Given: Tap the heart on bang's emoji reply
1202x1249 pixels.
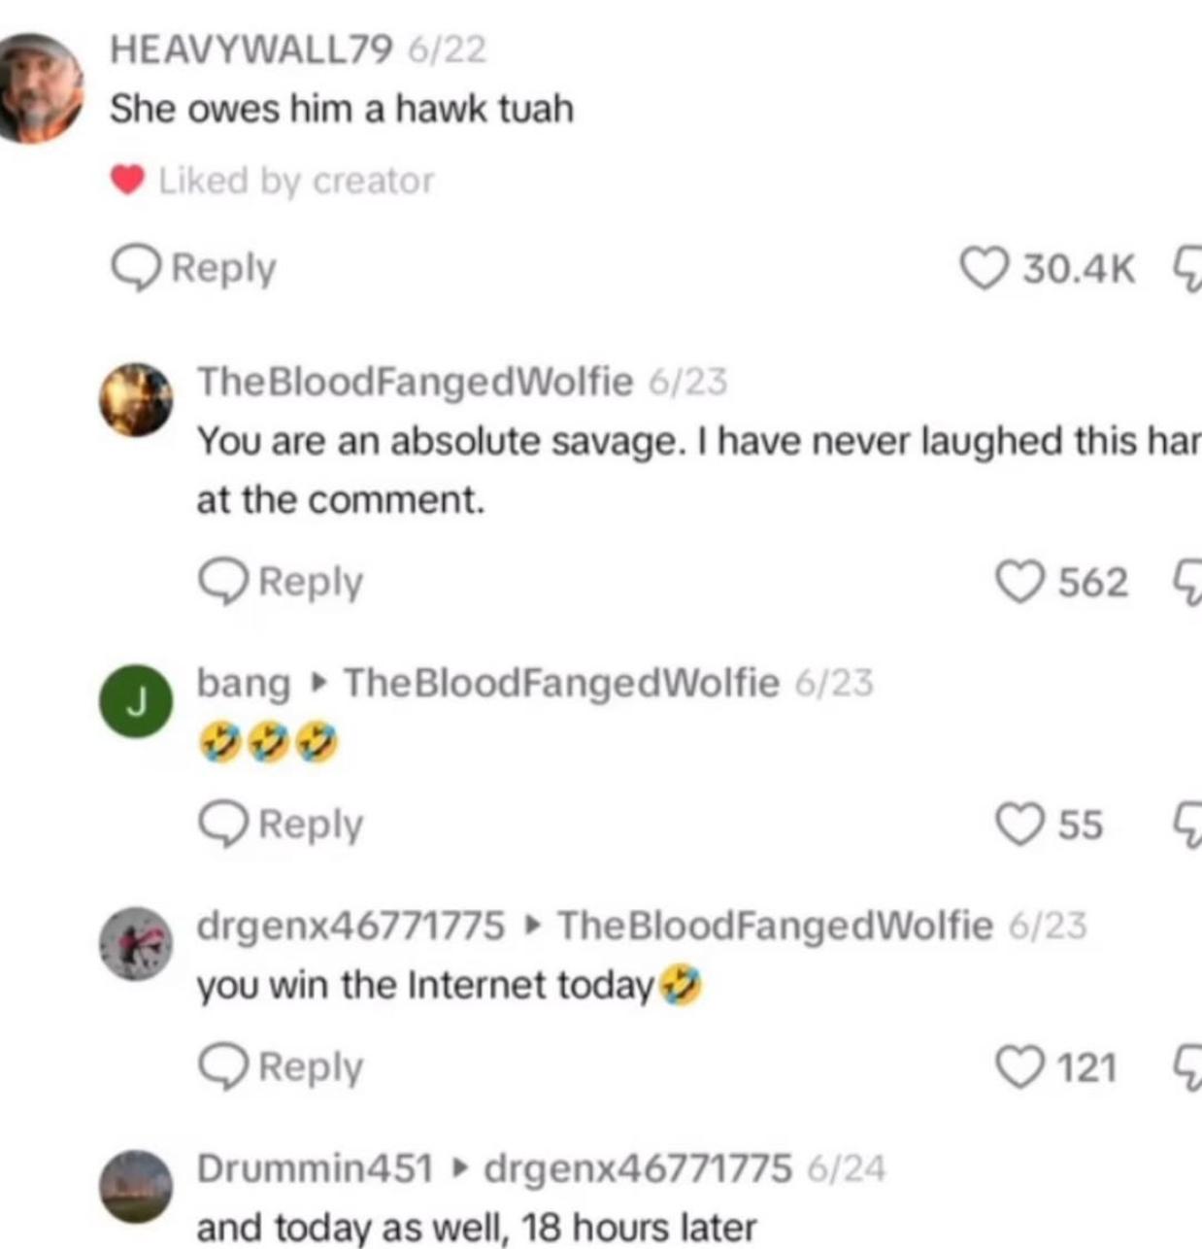Looking at the screenshot, I should (1018, 825).
